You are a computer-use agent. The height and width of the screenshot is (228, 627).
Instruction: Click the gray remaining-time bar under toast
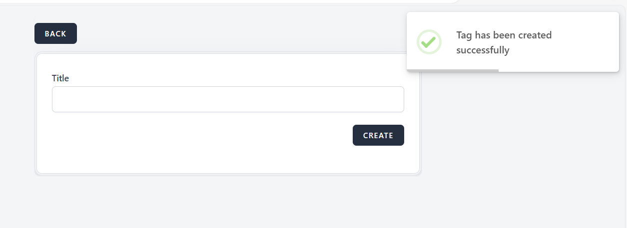[x=453, y=70]
